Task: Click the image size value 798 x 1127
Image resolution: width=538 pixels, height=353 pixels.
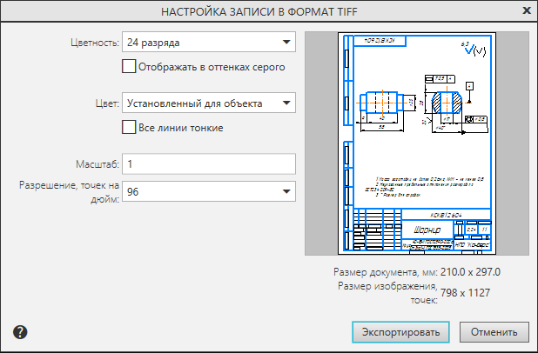Action: pyautogui.click(x=466, y=293)
